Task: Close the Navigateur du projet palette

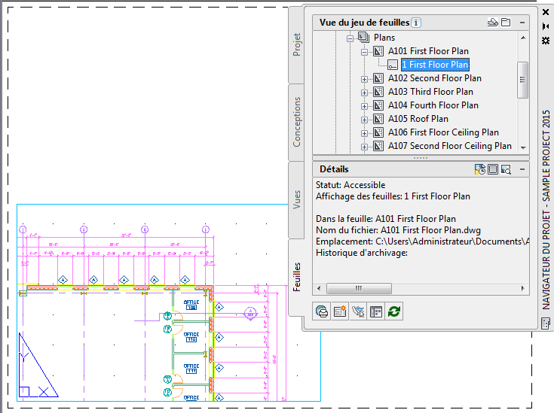Action: click(546, 12)
